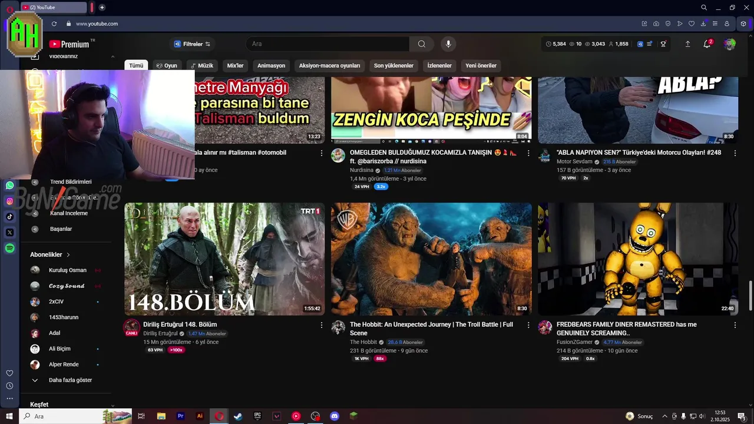Open the Opera sidebar bookmarks heart icon
This screenshot has height=424, width=754.
point(9,373)
